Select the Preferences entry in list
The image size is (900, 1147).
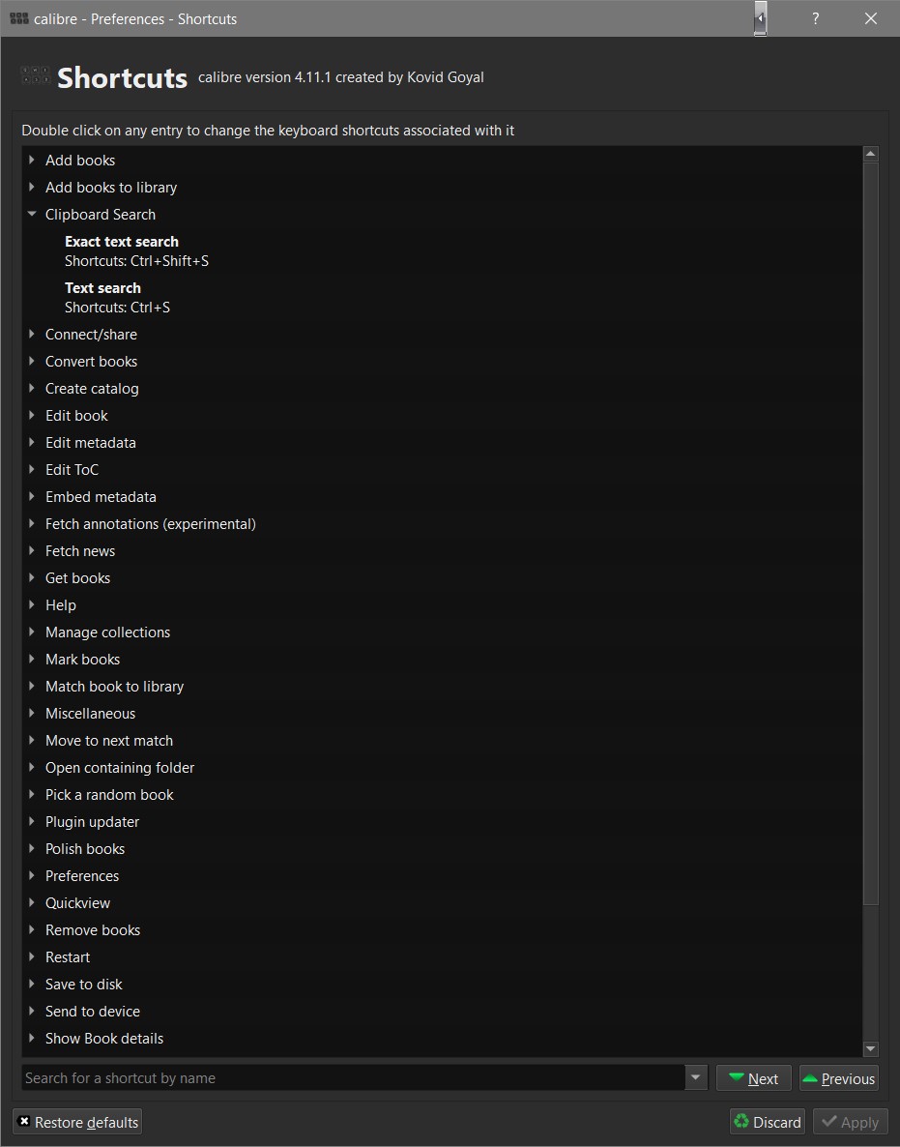(x=82, y=875)
